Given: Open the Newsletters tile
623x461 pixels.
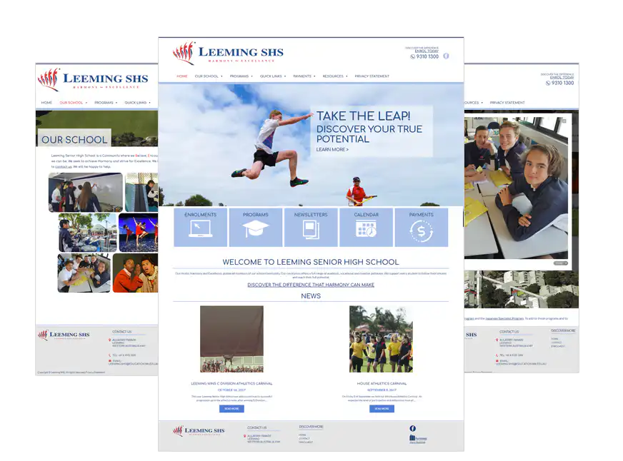Looking at the screenshot, I should point(311,227).
